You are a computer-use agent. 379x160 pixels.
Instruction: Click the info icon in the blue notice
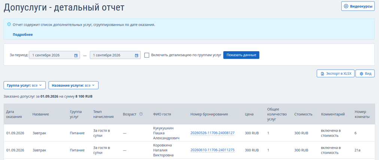pos(9,24)
